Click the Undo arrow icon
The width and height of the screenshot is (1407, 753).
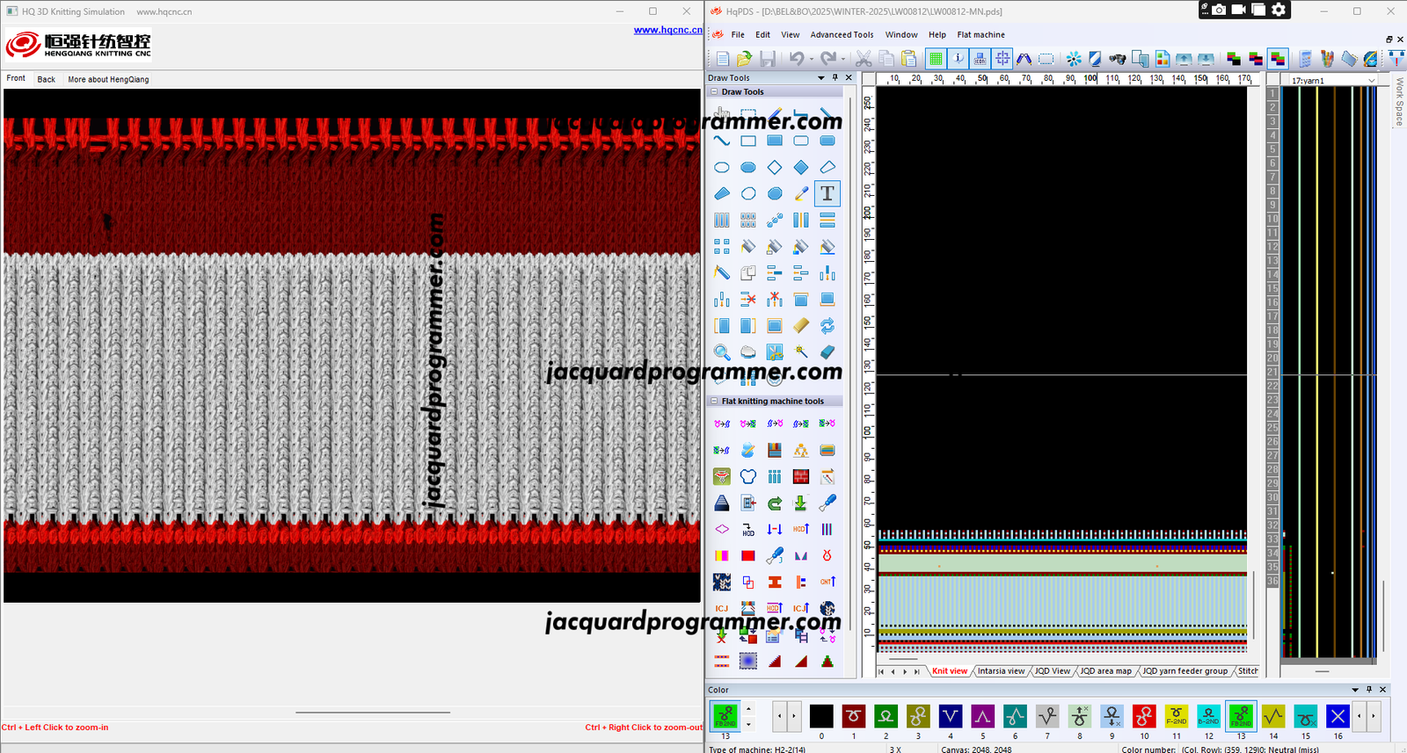tap(796, 59)
